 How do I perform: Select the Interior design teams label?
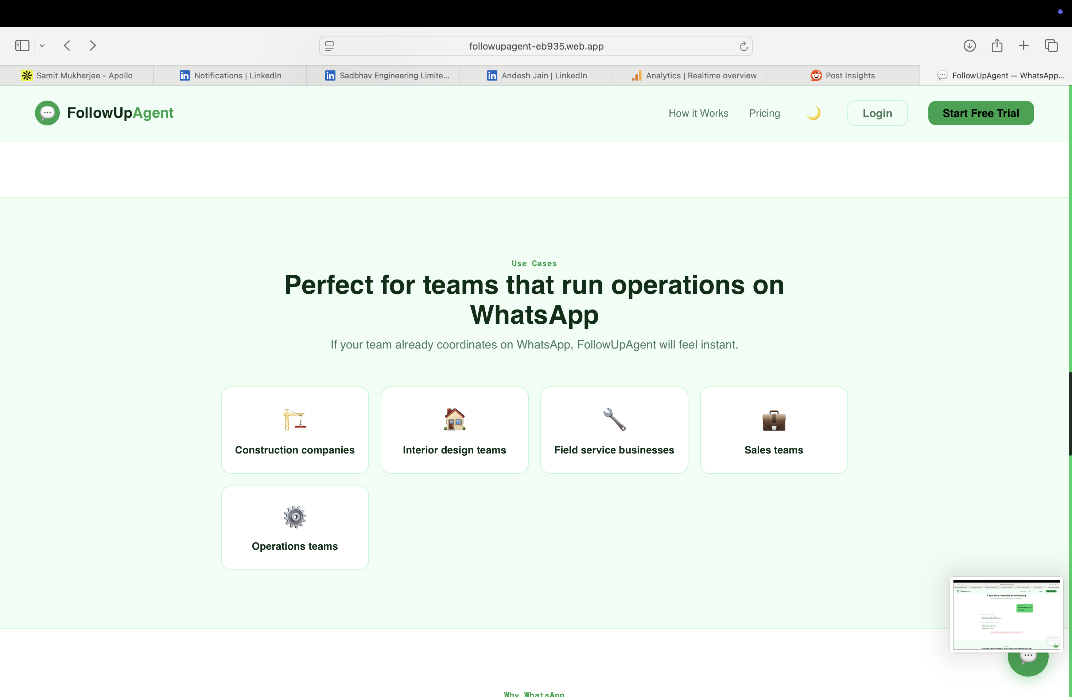[454, 450]
